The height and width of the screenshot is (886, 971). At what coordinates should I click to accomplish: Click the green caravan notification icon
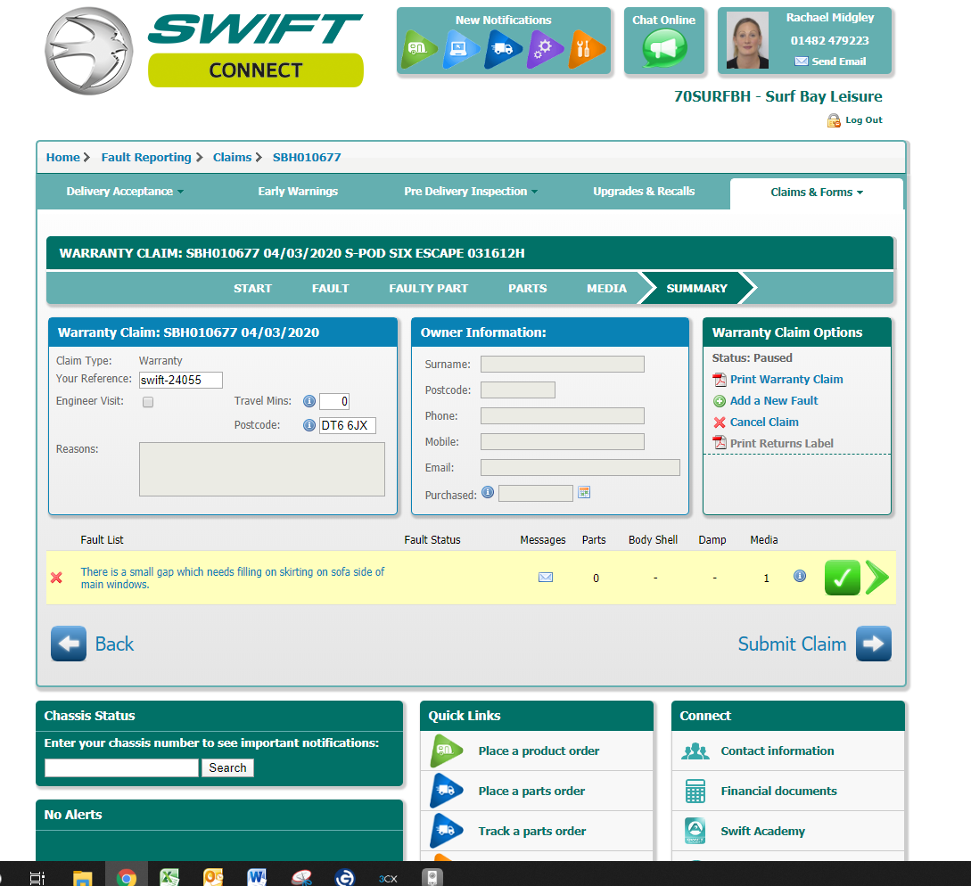[x=418, y=49]
